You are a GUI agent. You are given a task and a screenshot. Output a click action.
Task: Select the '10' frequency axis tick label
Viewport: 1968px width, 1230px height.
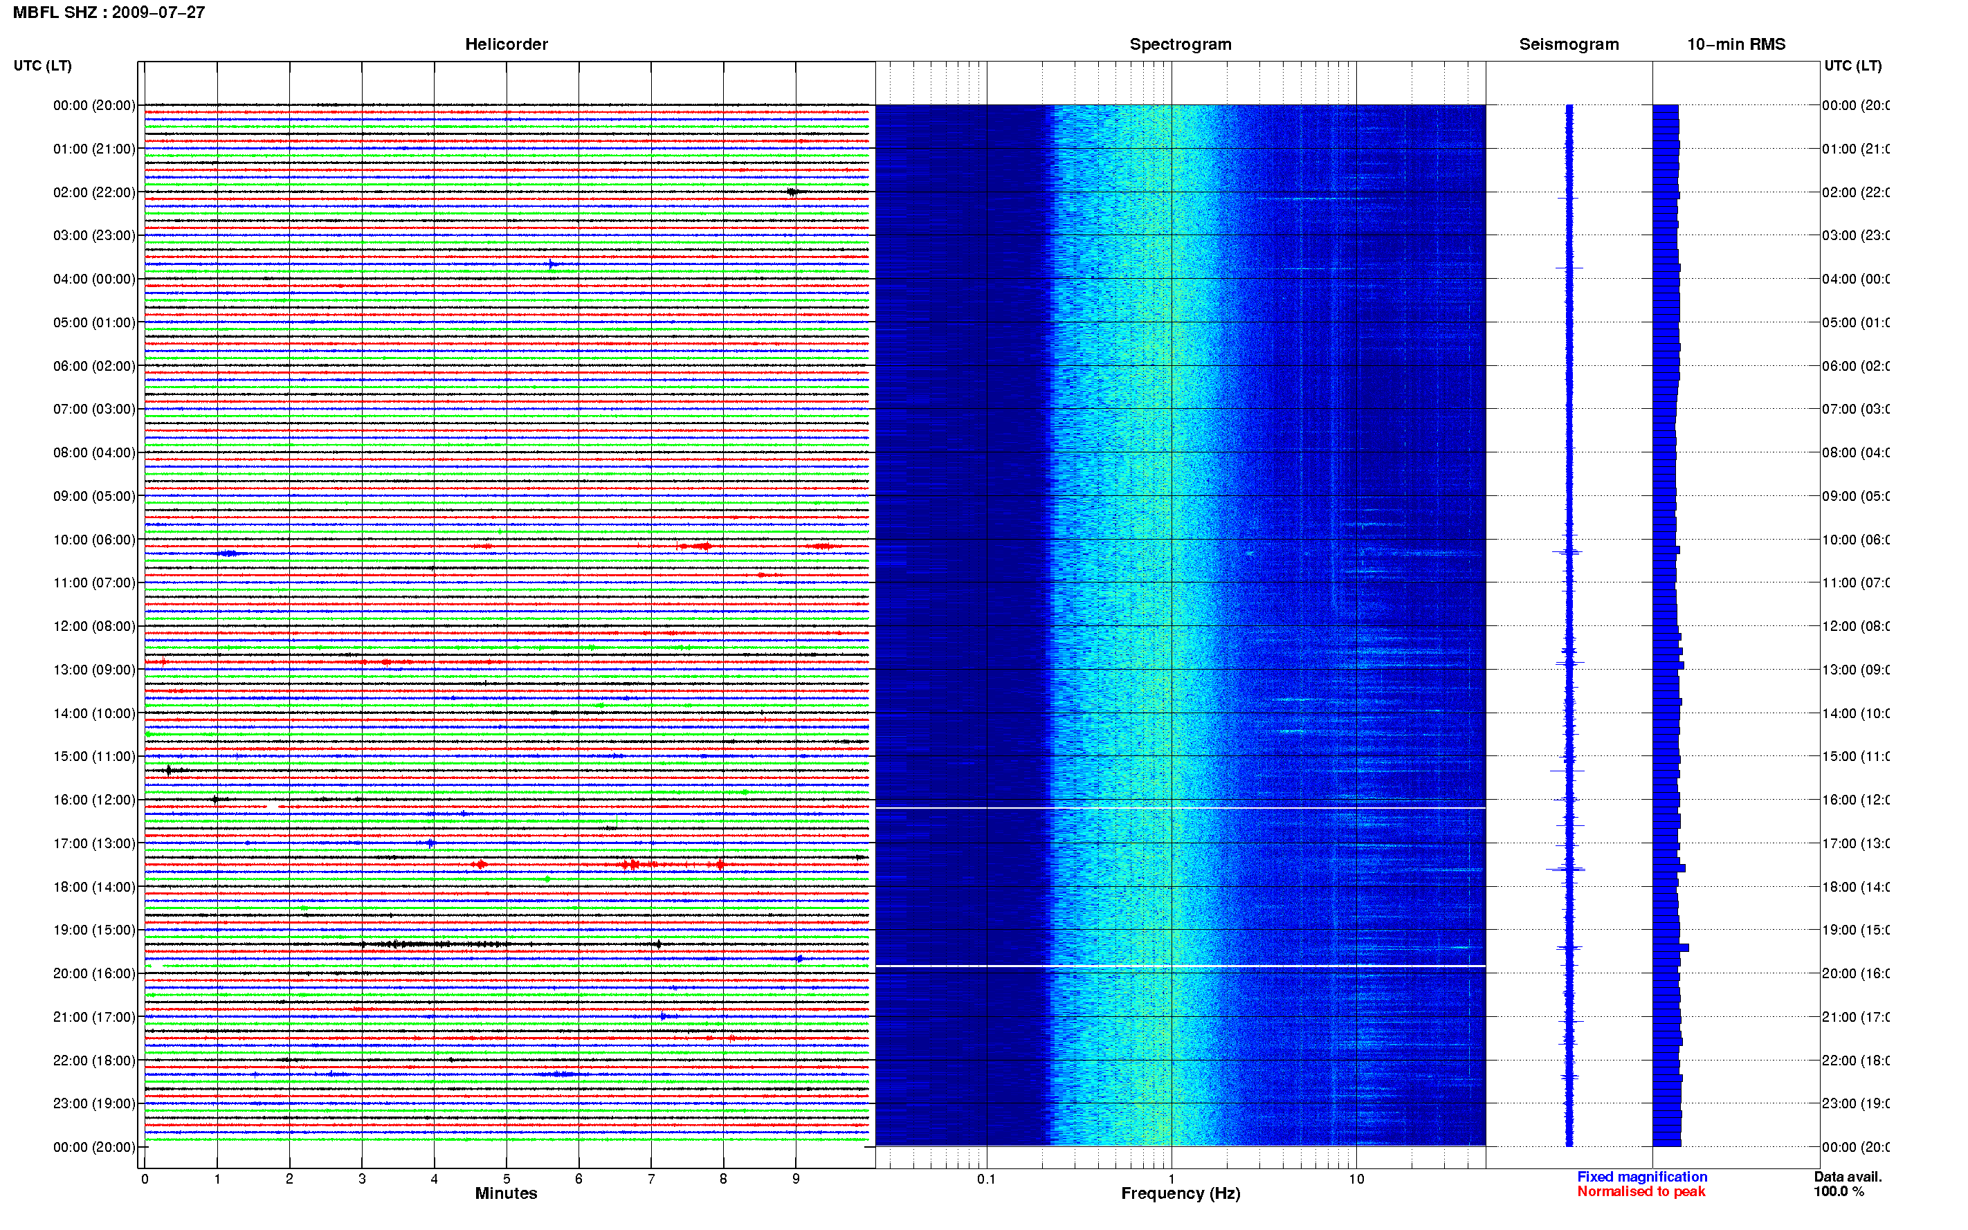(x=1356, y=1178)
